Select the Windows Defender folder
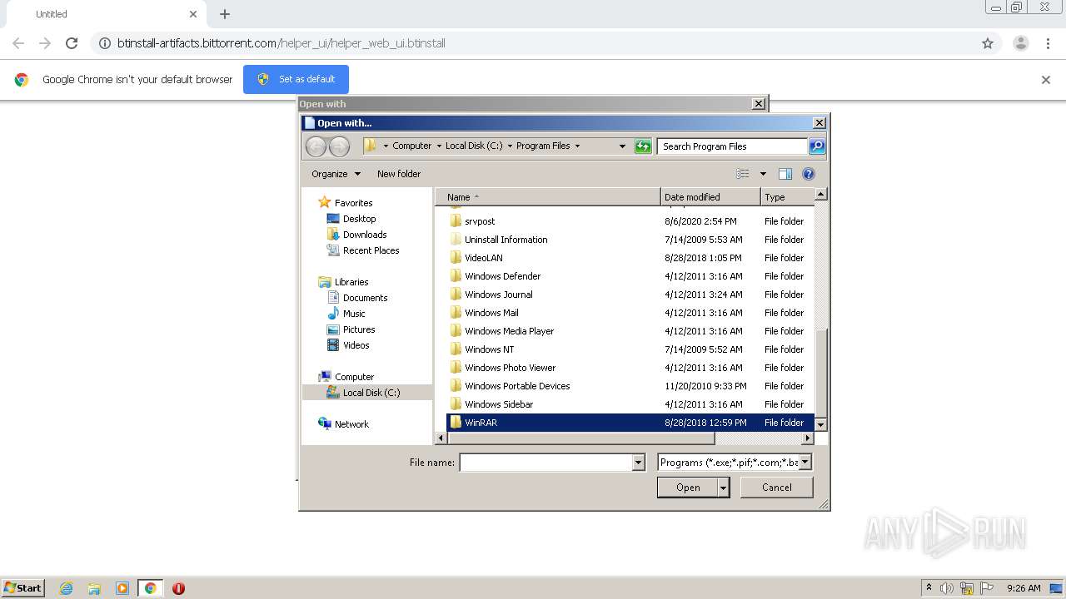1066x599 pixels. click(630, 276)
